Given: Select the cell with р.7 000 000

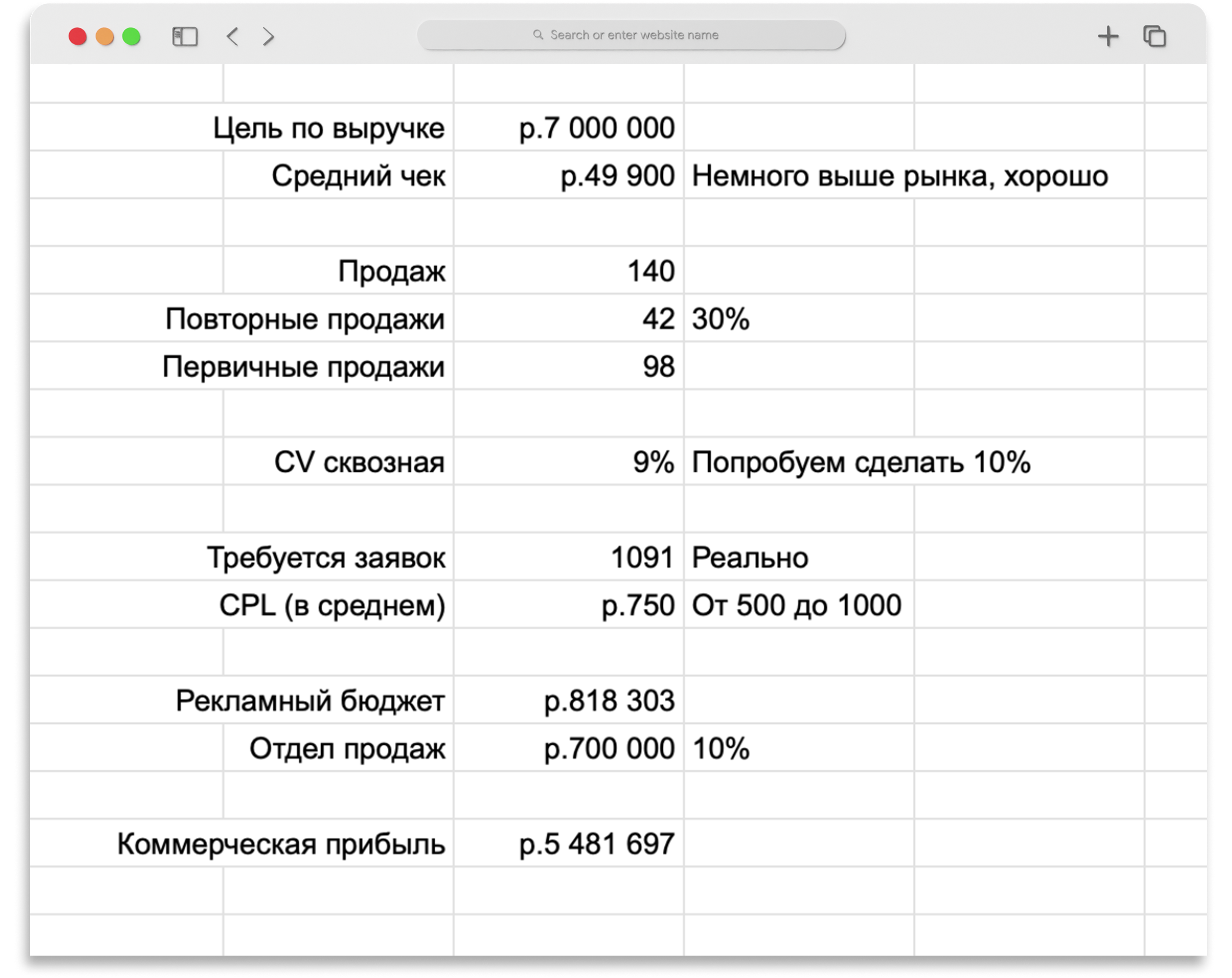Looking at the screenshot, I should 597,128.
